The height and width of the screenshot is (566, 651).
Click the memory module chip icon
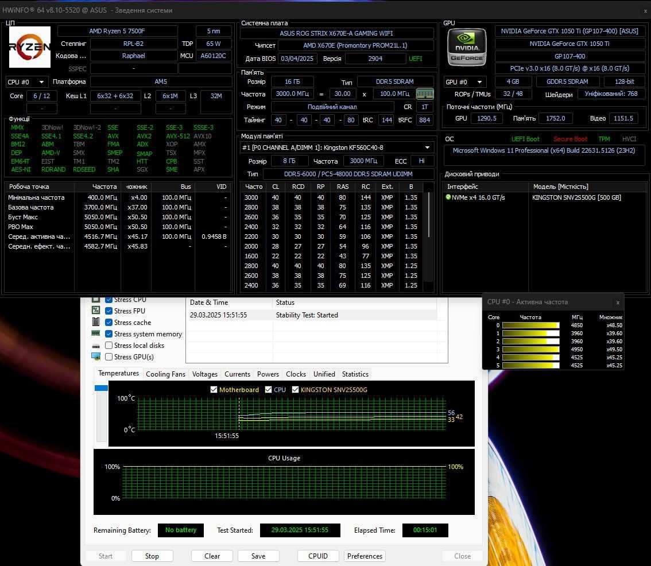425,94
